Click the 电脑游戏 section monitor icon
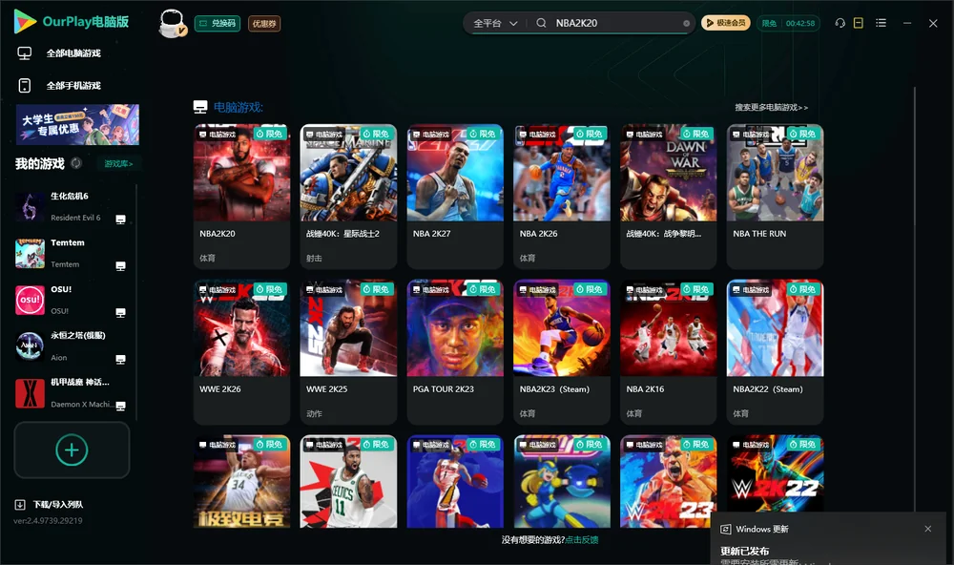Image resolution: width=954 pixels, height=565 pixels. 200,107
